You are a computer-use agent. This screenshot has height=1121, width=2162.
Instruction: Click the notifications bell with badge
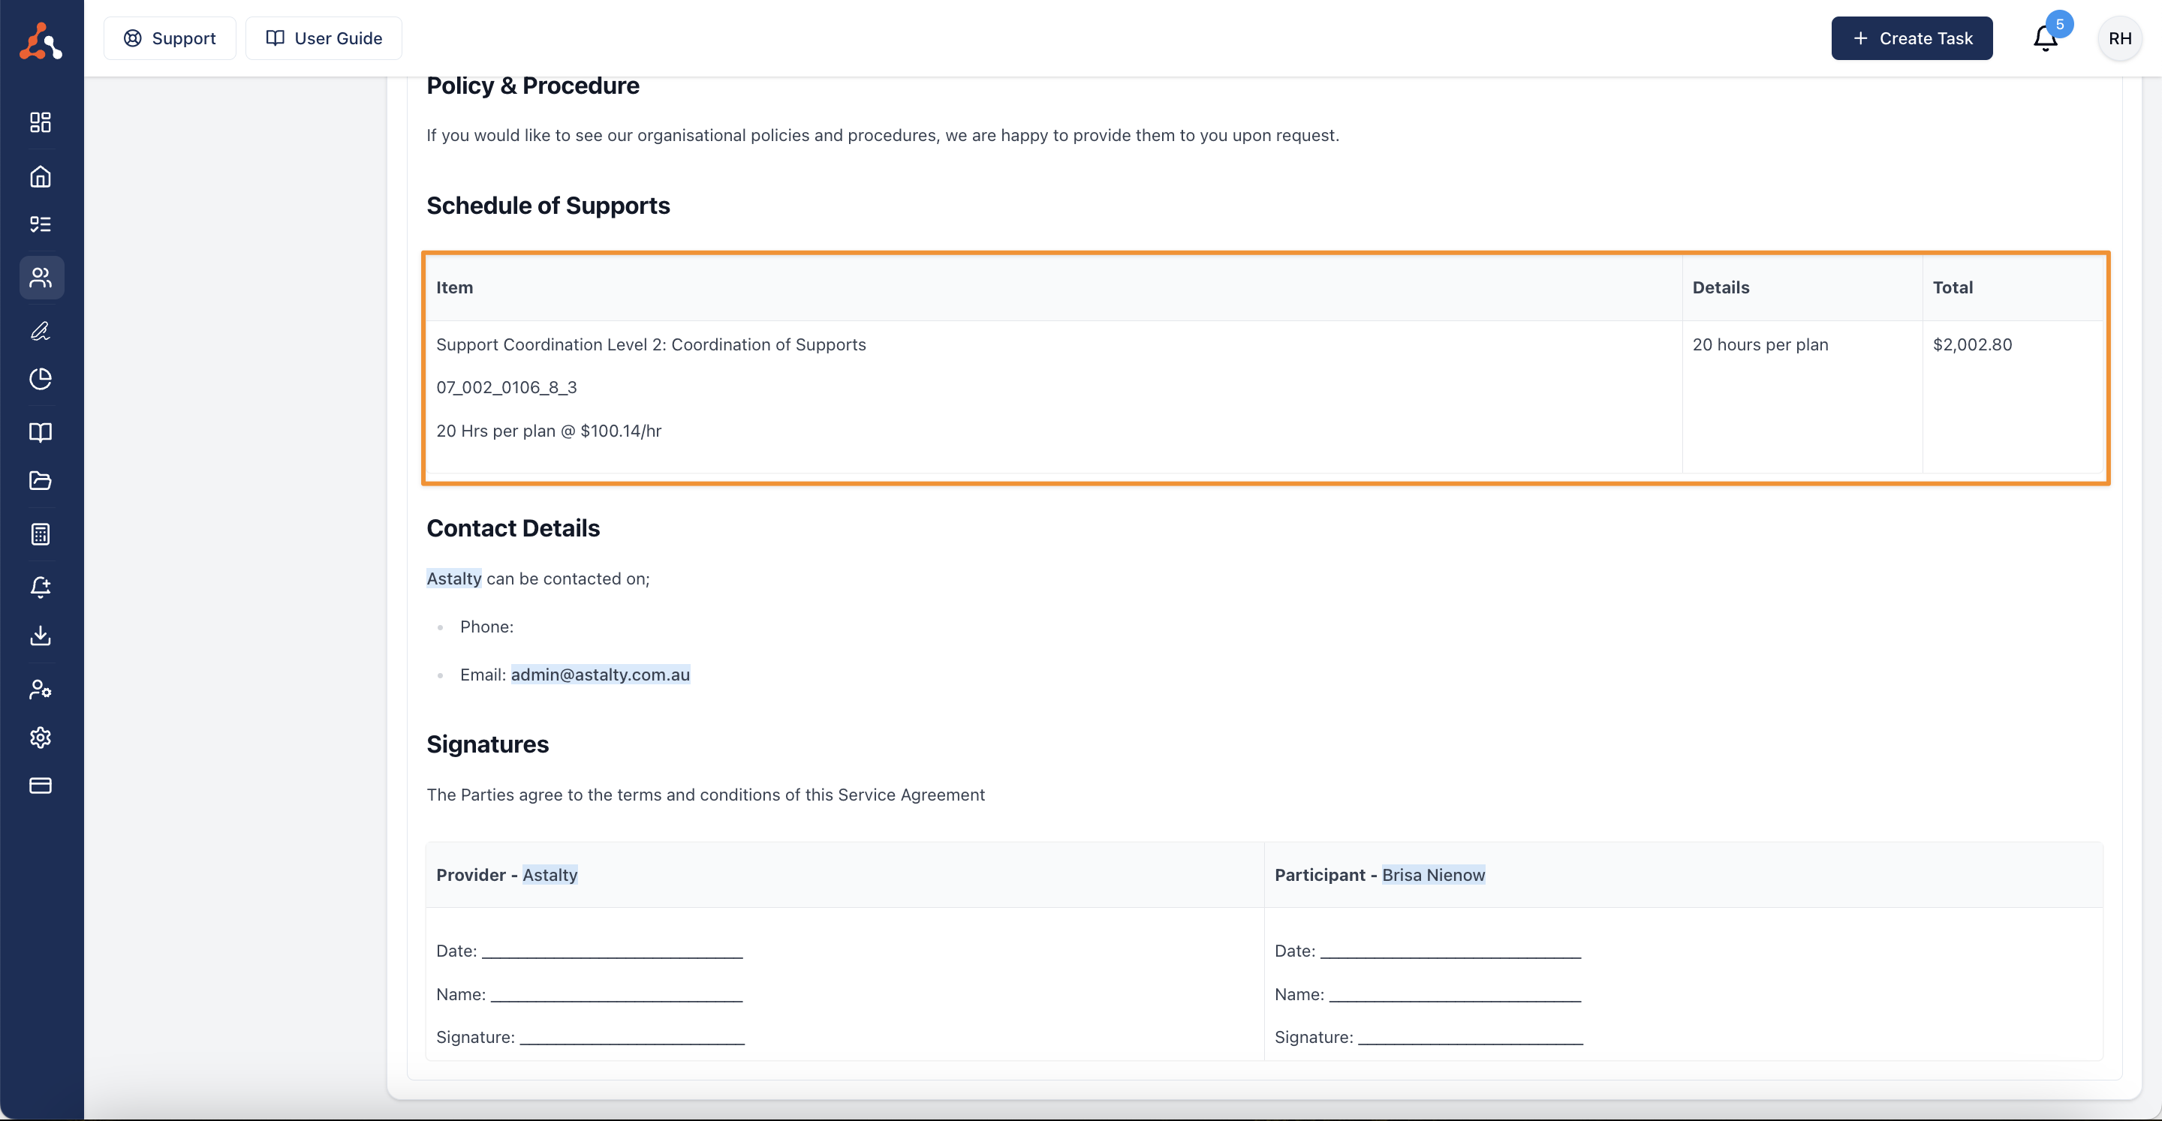click(x=2046, y=38)
